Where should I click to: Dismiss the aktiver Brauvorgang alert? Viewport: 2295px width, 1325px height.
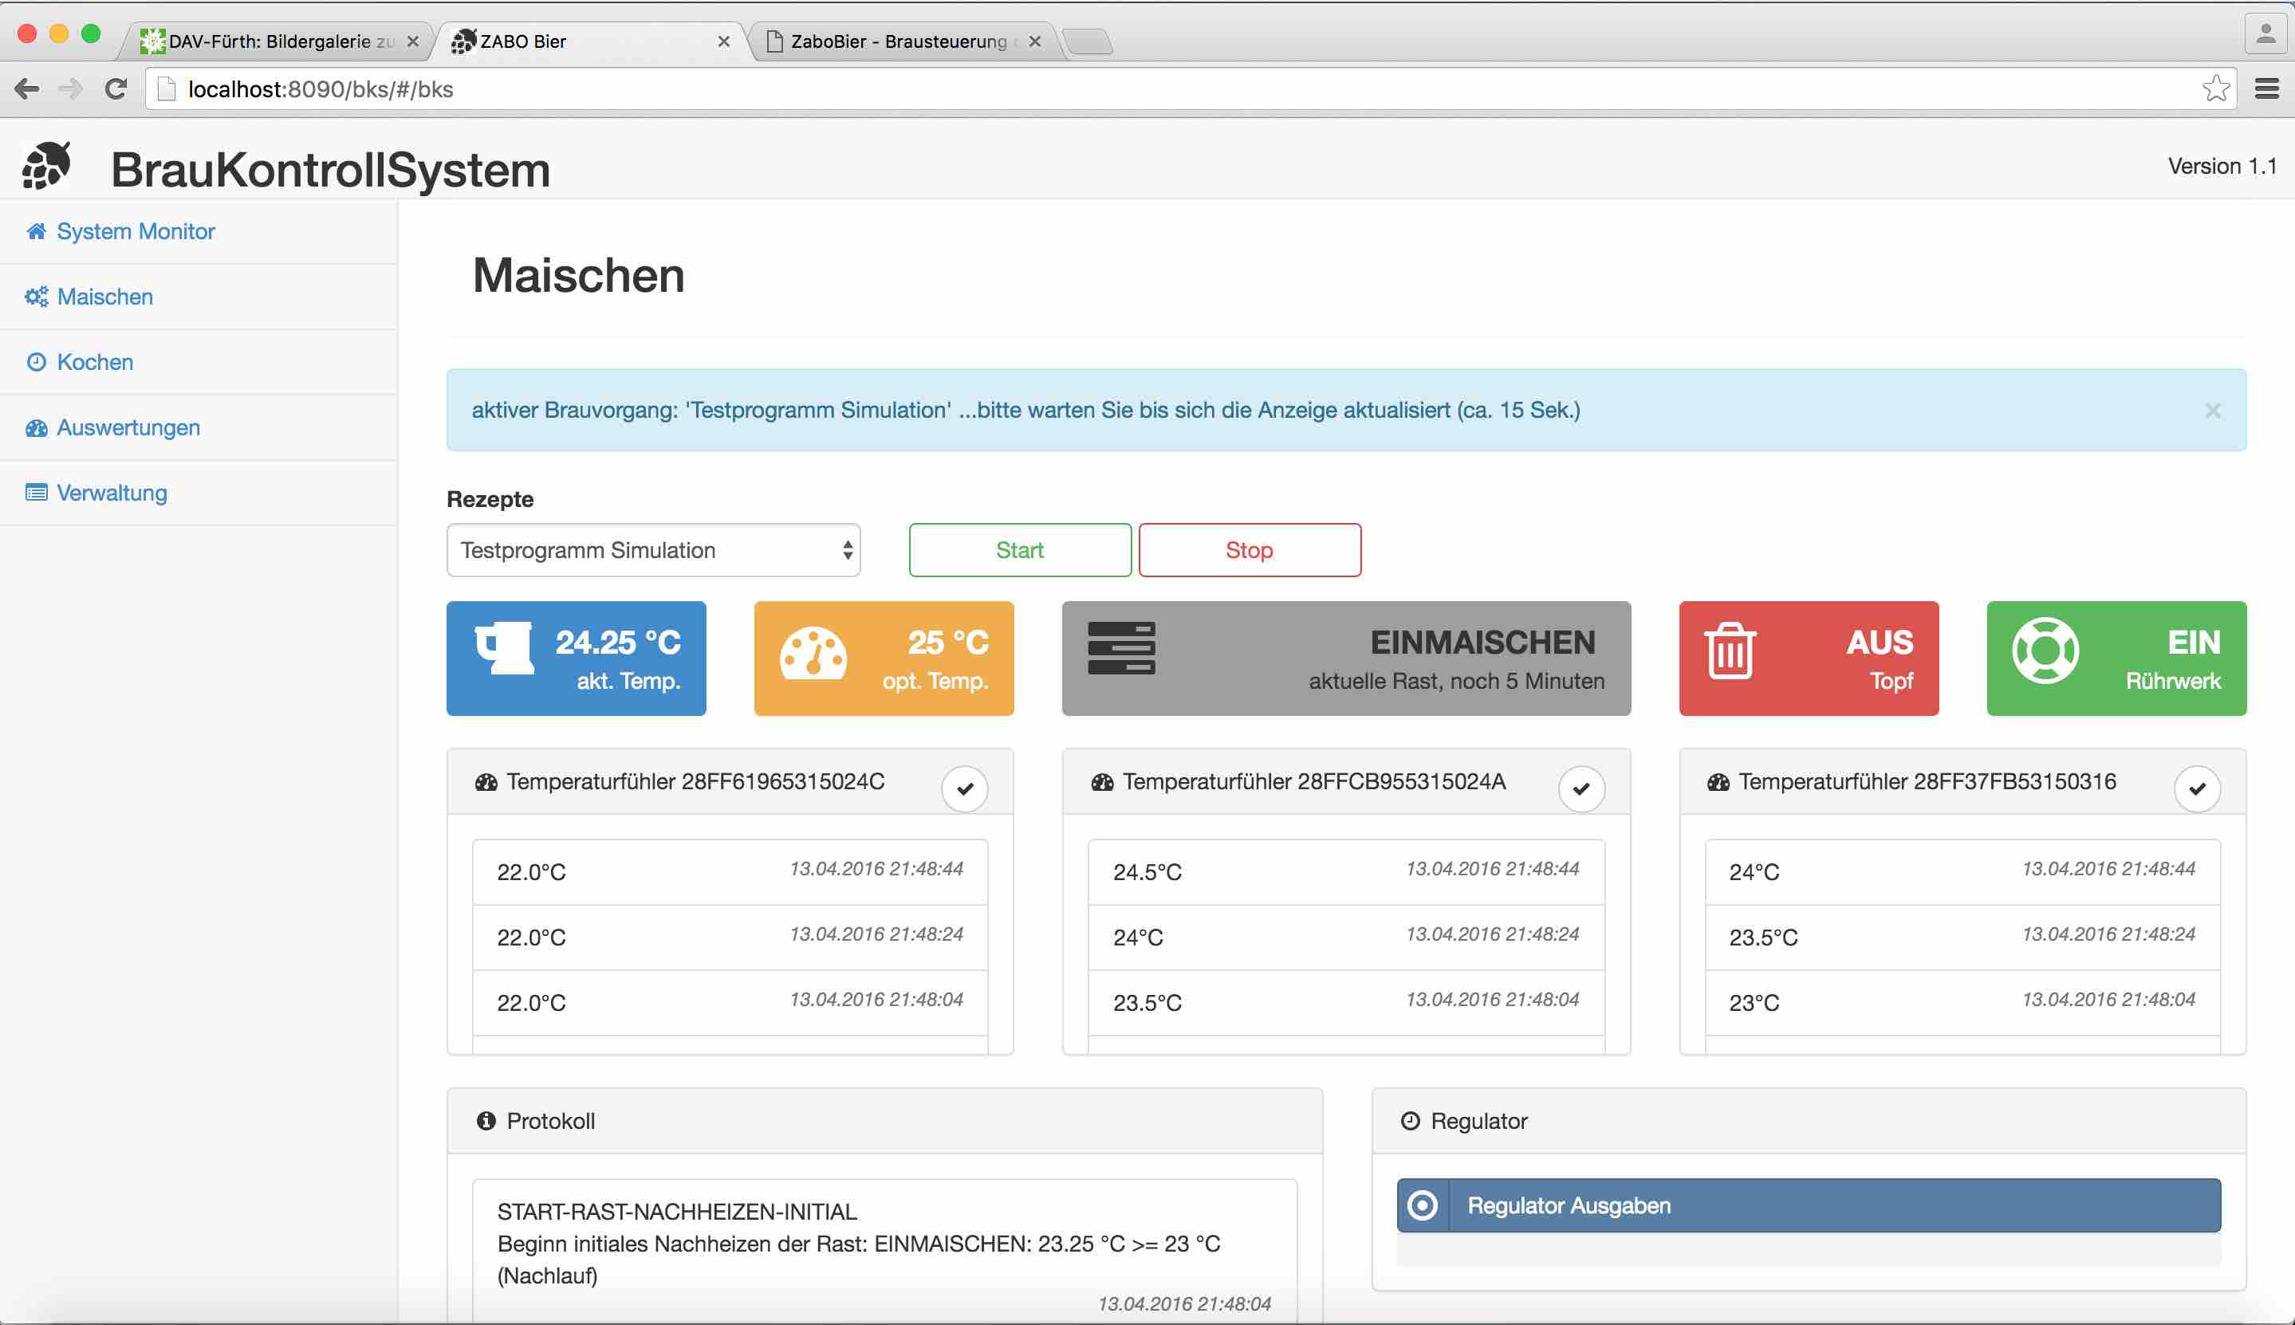tap(2213, 411)
